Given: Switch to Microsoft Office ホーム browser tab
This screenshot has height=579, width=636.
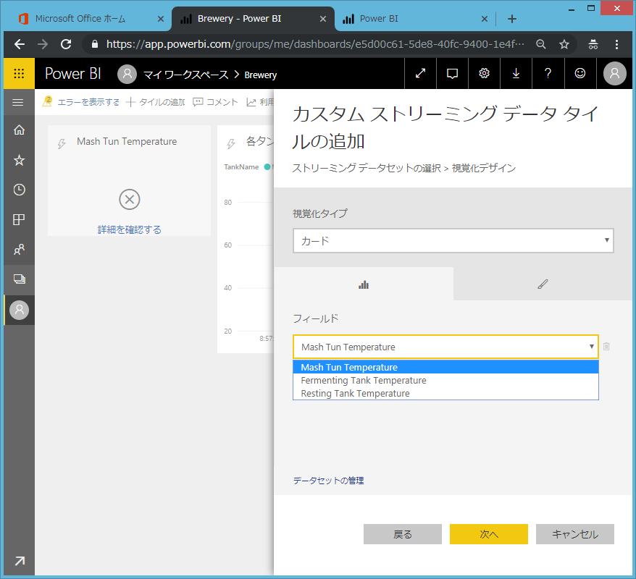Looking at the screenshot, I should point(80,19).
